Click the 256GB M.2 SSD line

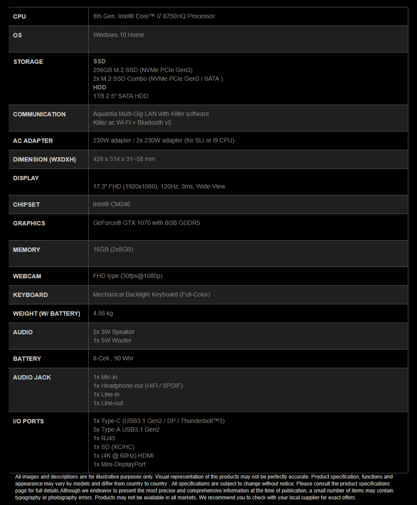(x=143, y=70)
